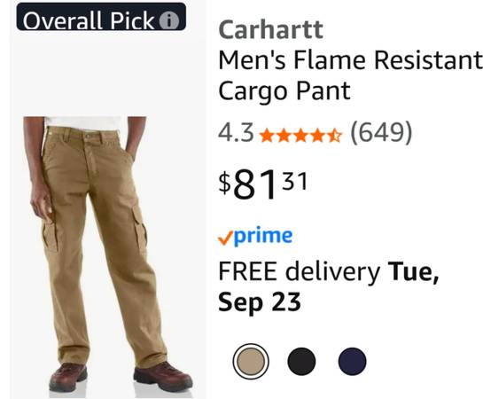Choose the navy blue color swatch

(352, 362)
